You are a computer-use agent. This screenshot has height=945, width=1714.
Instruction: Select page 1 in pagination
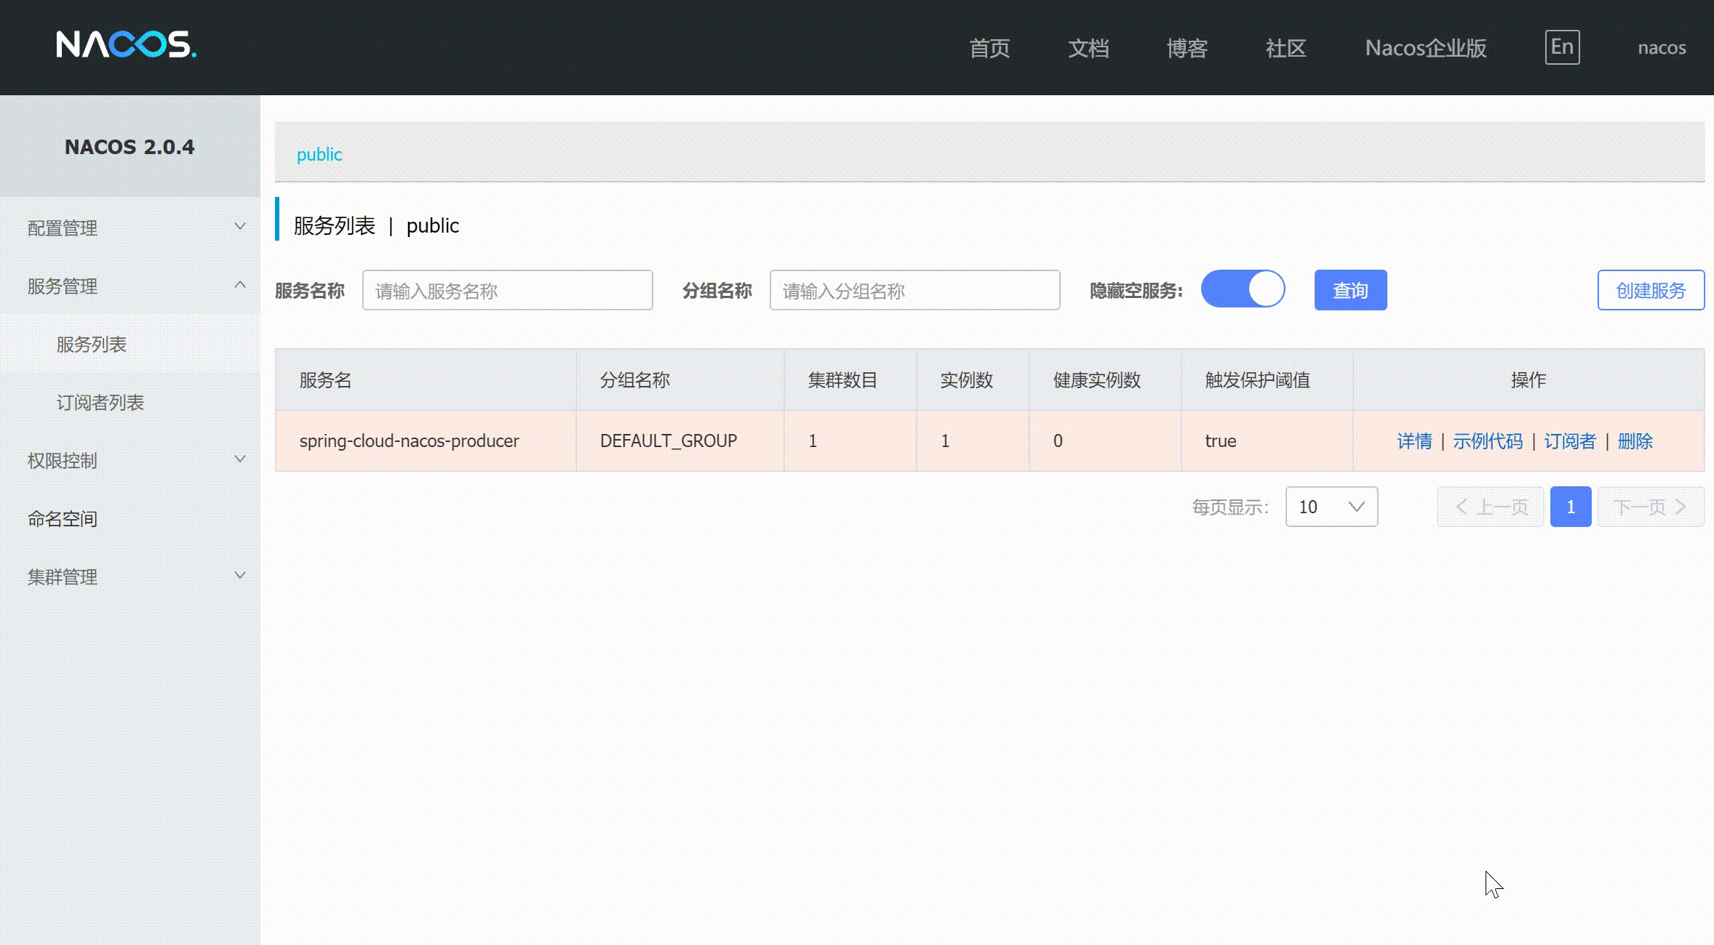(1571, 507)
